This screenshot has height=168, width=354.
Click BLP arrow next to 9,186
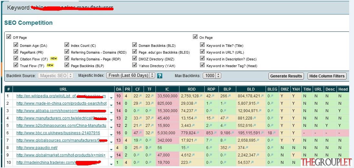coord(232,133)
